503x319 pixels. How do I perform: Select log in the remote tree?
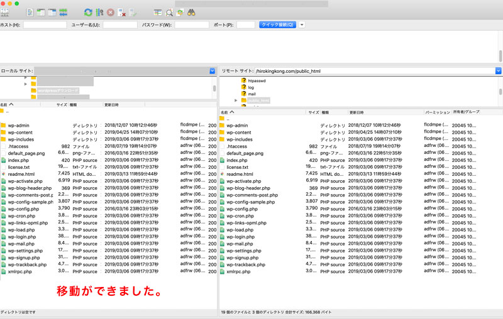251,87
